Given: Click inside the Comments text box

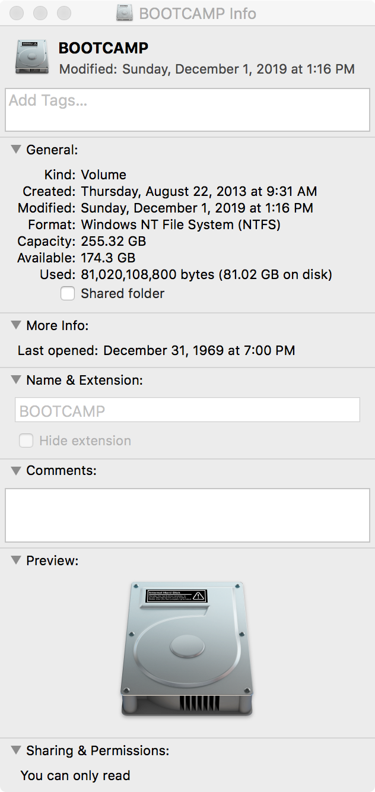Looking at the screenshot, I should point(188,515).
